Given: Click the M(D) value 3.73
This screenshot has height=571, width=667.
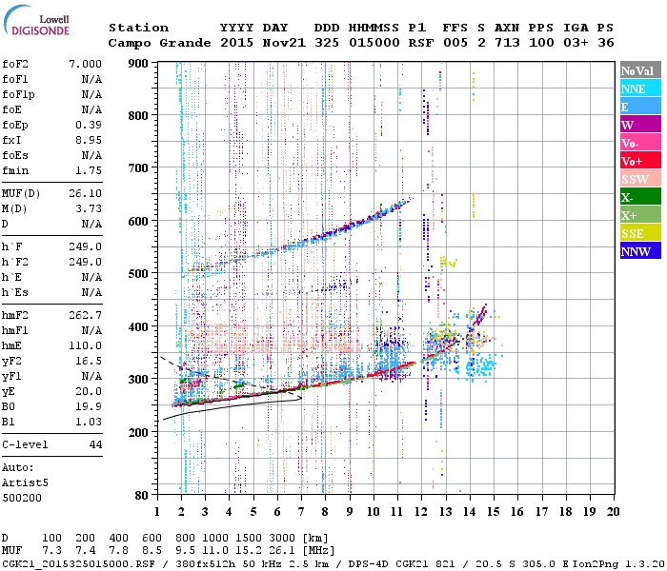Looking at the screenshot, I should pyautogui.click(x=89, y=209).
